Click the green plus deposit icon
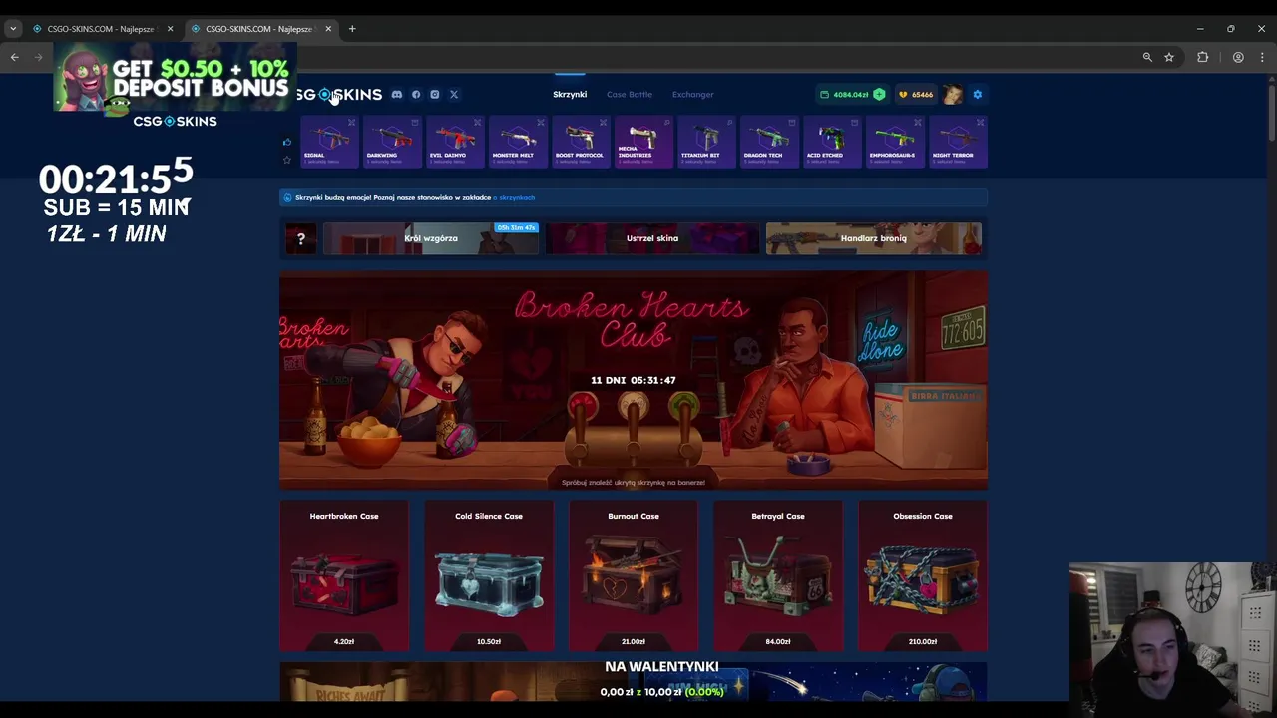The width and height of the screenshot is (1277, 718). 879,95
